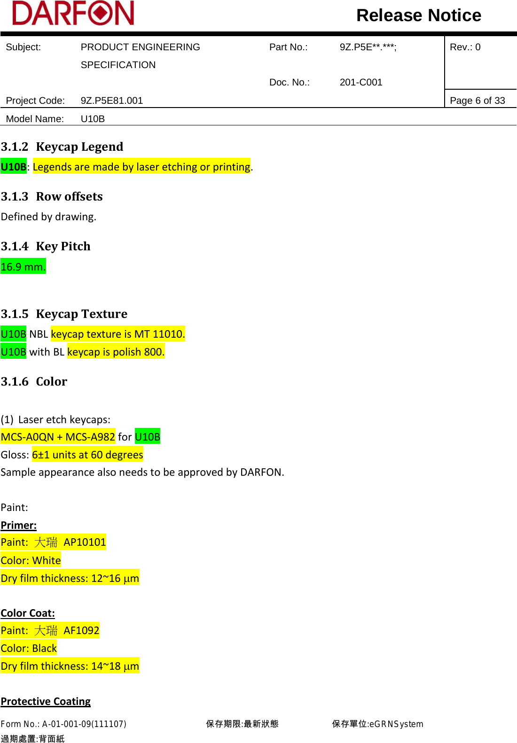
Task: Click footer text '保存期限:最新狀態'
Action: [242, 724]
